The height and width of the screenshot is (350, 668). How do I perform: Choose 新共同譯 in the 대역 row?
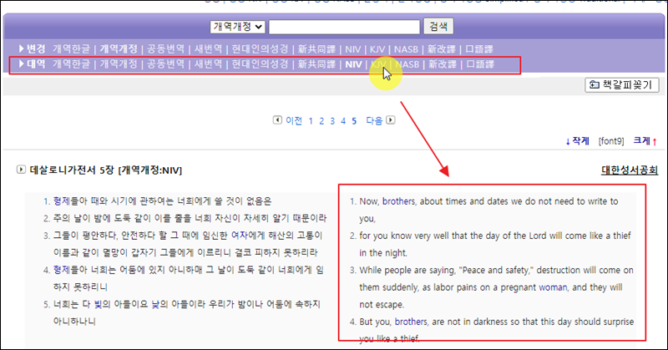coord(316,64)
